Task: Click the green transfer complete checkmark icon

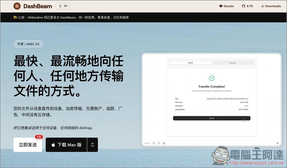Action: [212, 78]
